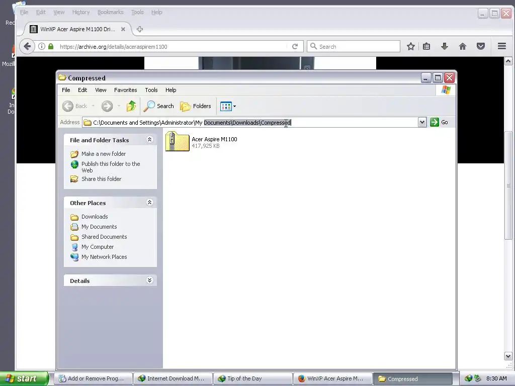Open the Windows Start menu
The image size is (515, 386).
(x=24, y=378)
